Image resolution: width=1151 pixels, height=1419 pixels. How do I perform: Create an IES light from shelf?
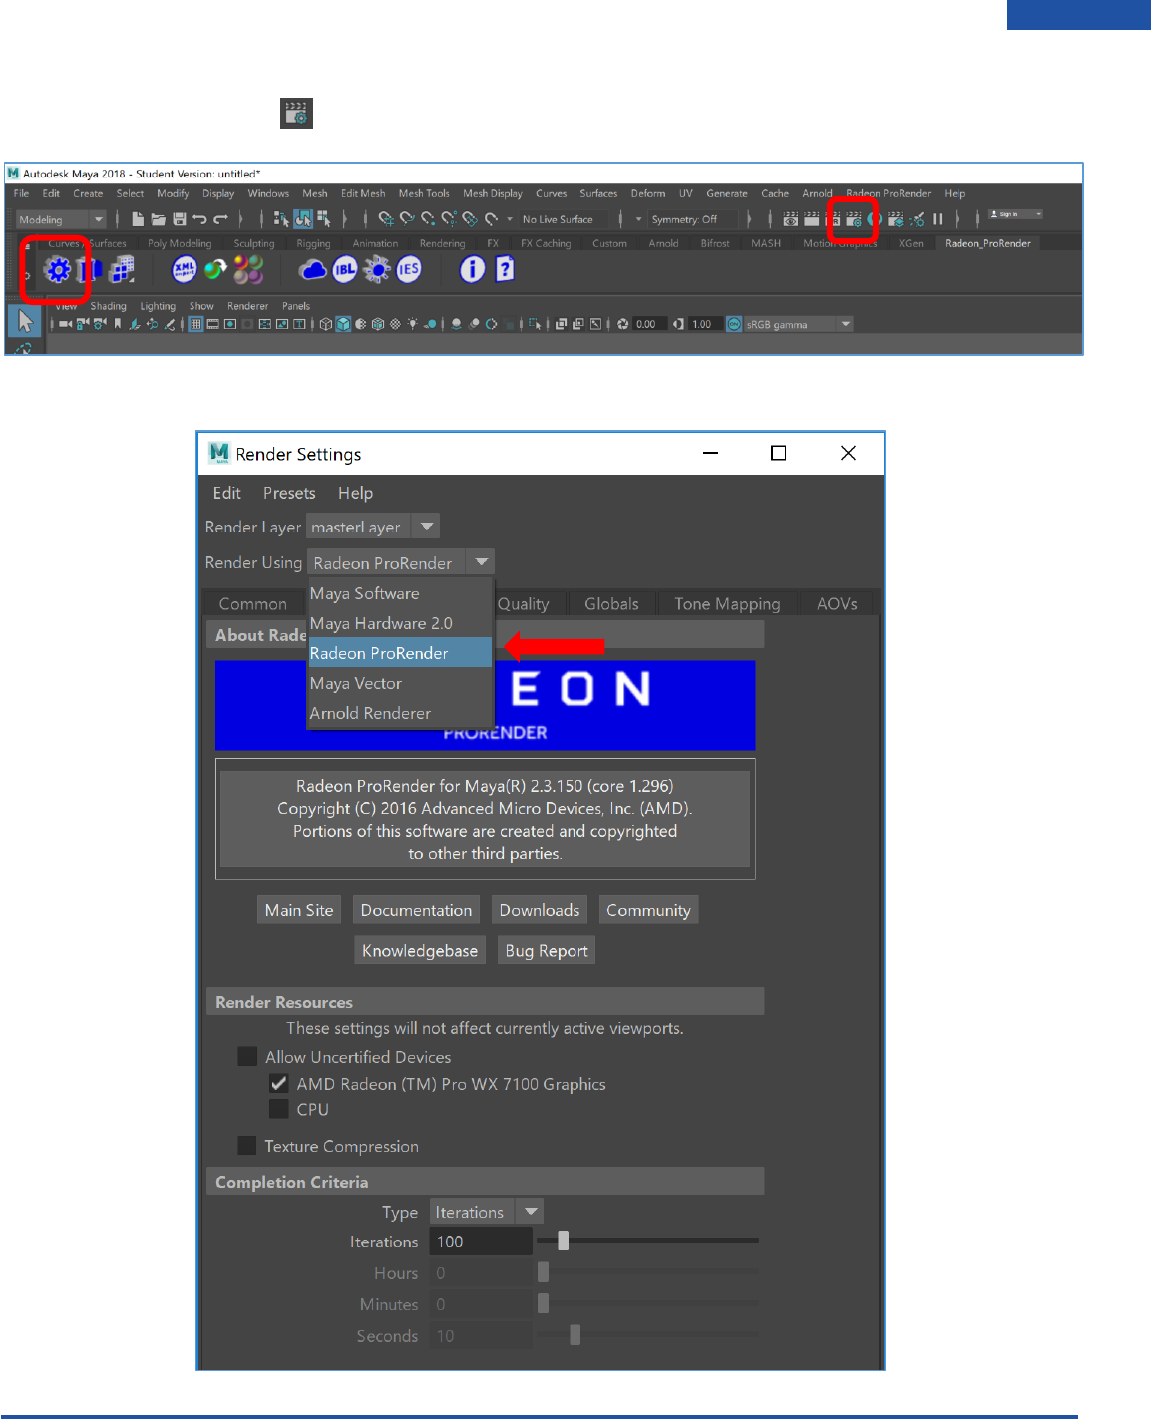pyautogui.click(x=409, y=269)
